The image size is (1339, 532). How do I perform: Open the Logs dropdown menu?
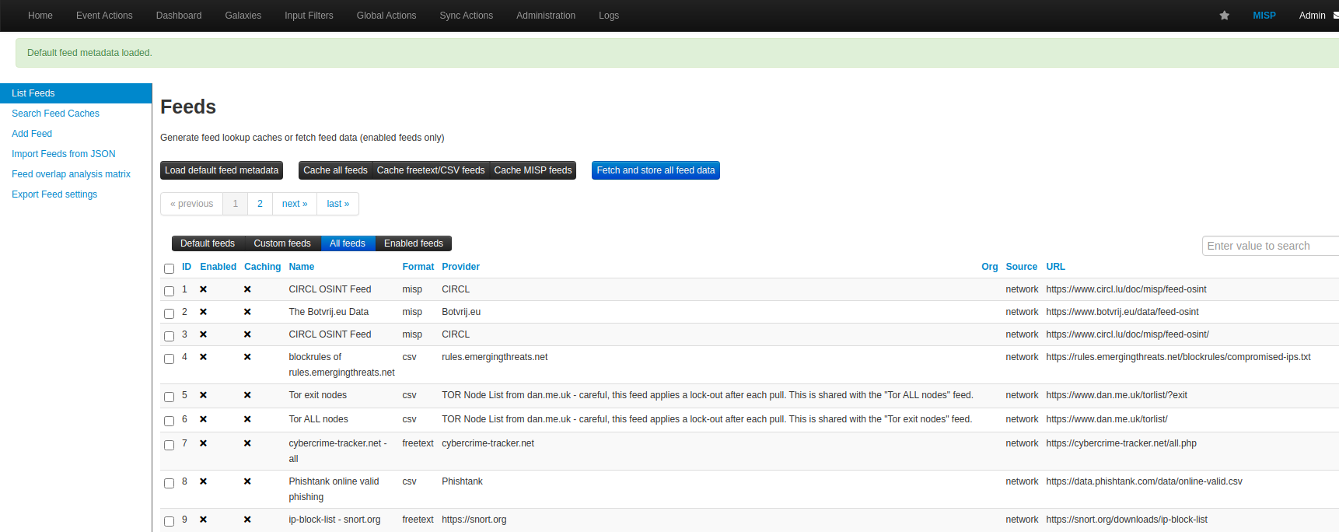[x=609, y=16]
